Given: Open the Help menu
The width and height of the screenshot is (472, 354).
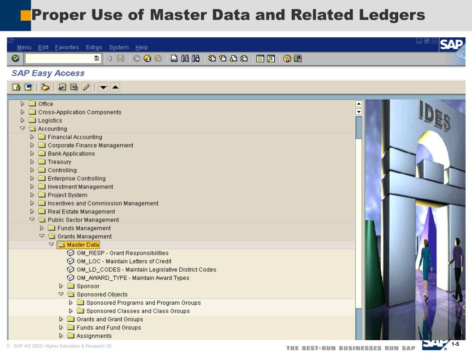Looking at the screenshot, I should (142, 47).
